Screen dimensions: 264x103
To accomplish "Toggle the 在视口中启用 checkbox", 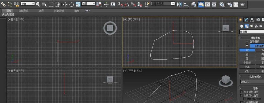I will pos(241,95).
